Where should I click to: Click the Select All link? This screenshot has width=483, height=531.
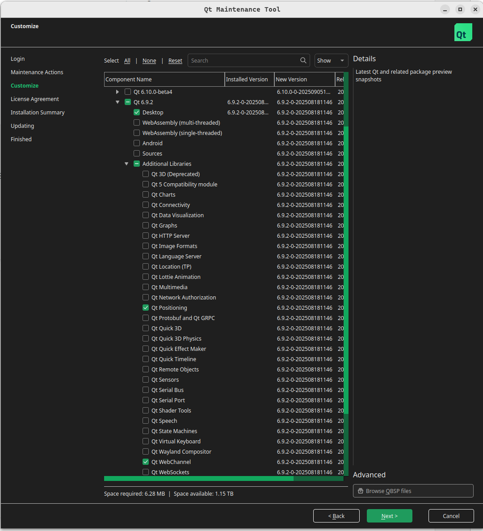(x=127, y=61)
